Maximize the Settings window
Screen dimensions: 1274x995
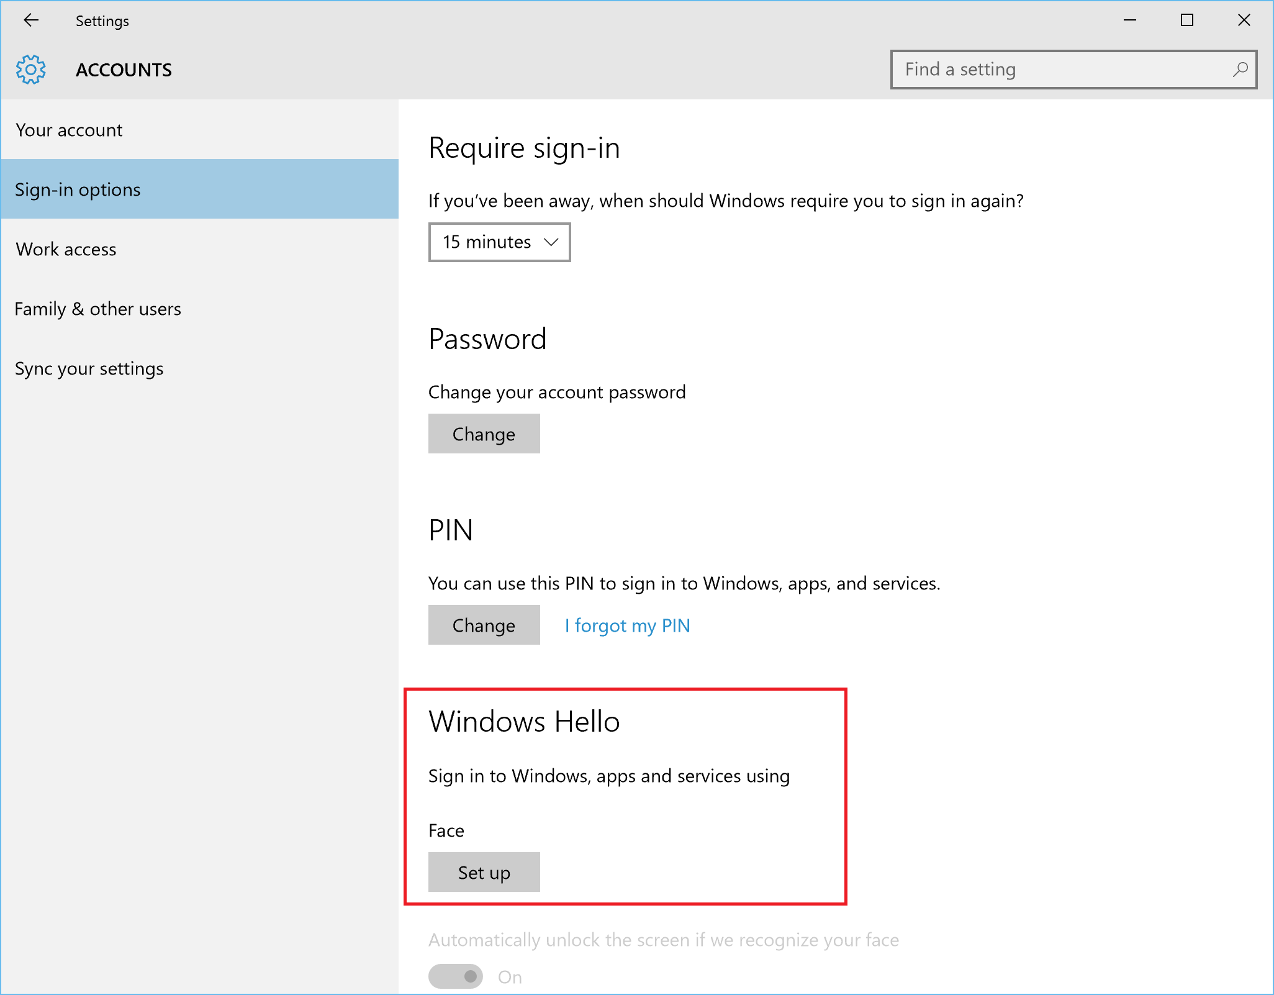click(1187, 20)
